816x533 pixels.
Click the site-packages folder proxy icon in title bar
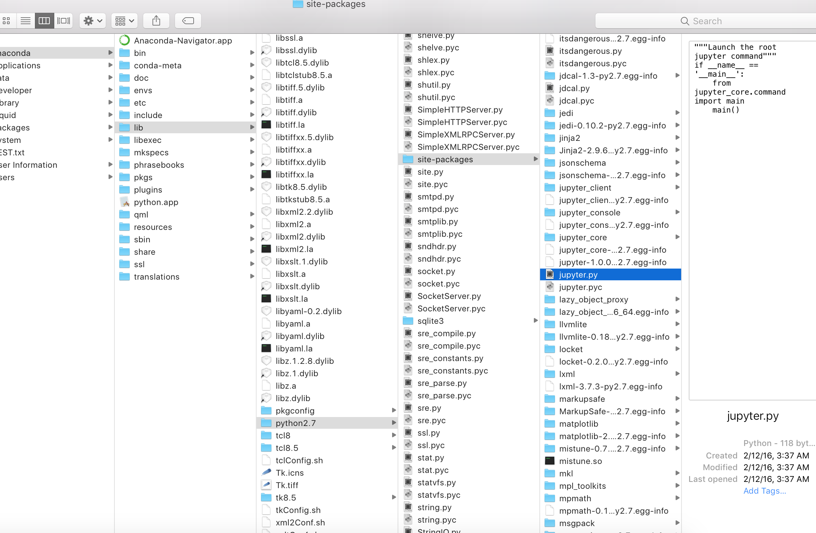coord(297,4)
